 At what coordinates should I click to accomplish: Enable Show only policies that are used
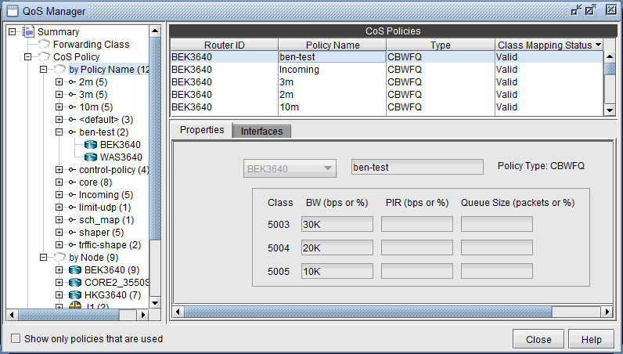tap(16, 339)
